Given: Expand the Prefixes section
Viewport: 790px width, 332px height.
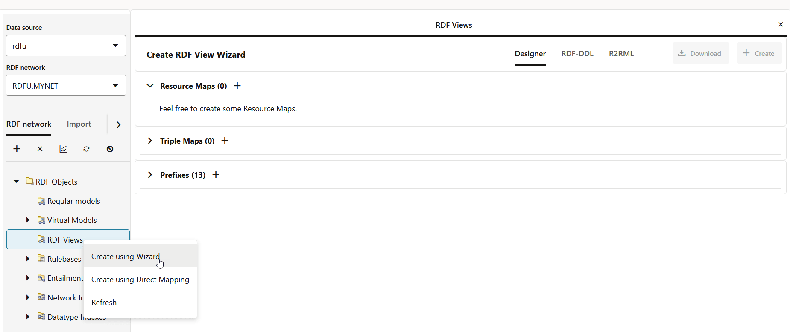Looking at the screenshot, I should (x=150, y=175).
